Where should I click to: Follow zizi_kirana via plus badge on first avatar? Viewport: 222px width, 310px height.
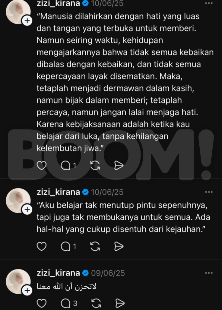[x=27, y=21]
